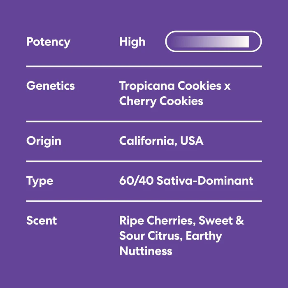Click the bright white end of potency meter
288x288 pixels.
[246, 42]
